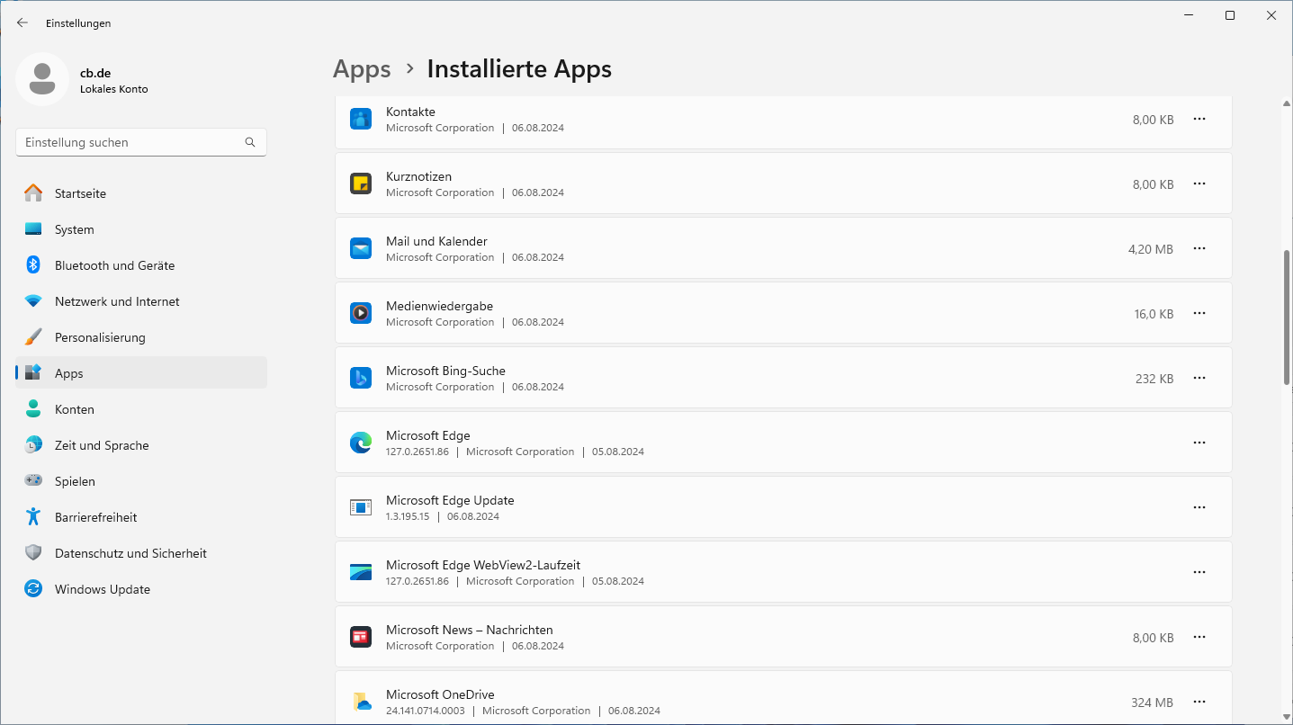Open more options for Kontakte
Image resolution: width=1293 pixels, height=725 pixels.
[x=1199, y=119]
